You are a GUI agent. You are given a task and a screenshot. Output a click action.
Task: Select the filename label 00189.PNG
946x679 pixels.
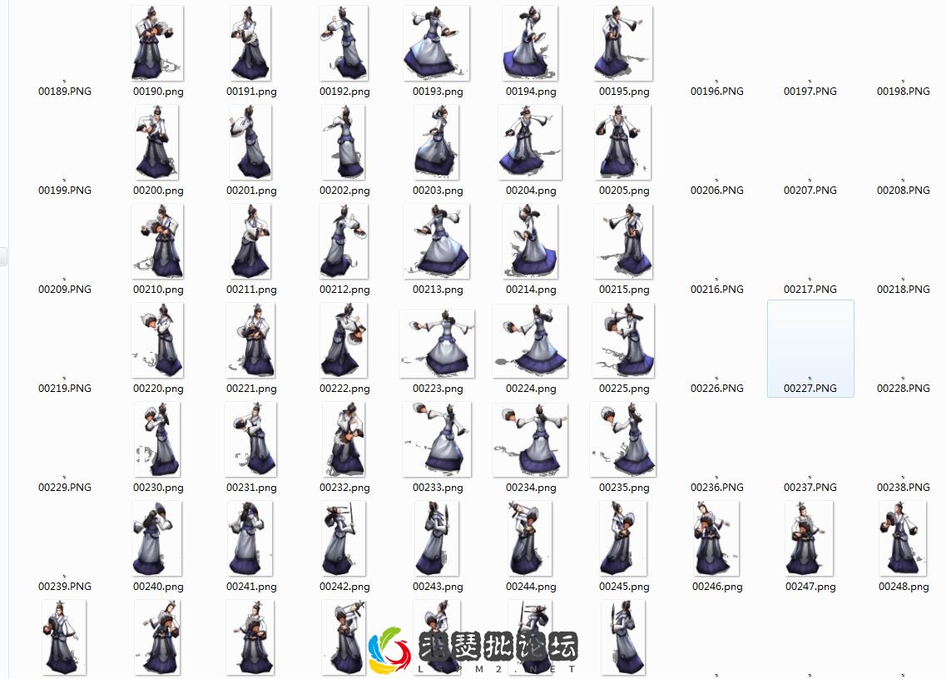[63, 92]
